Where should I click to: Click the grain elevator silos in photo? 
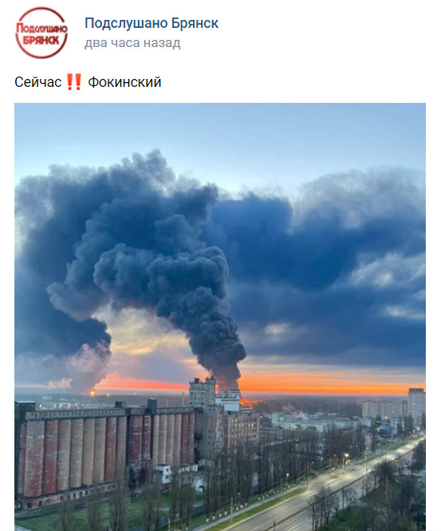105,450
